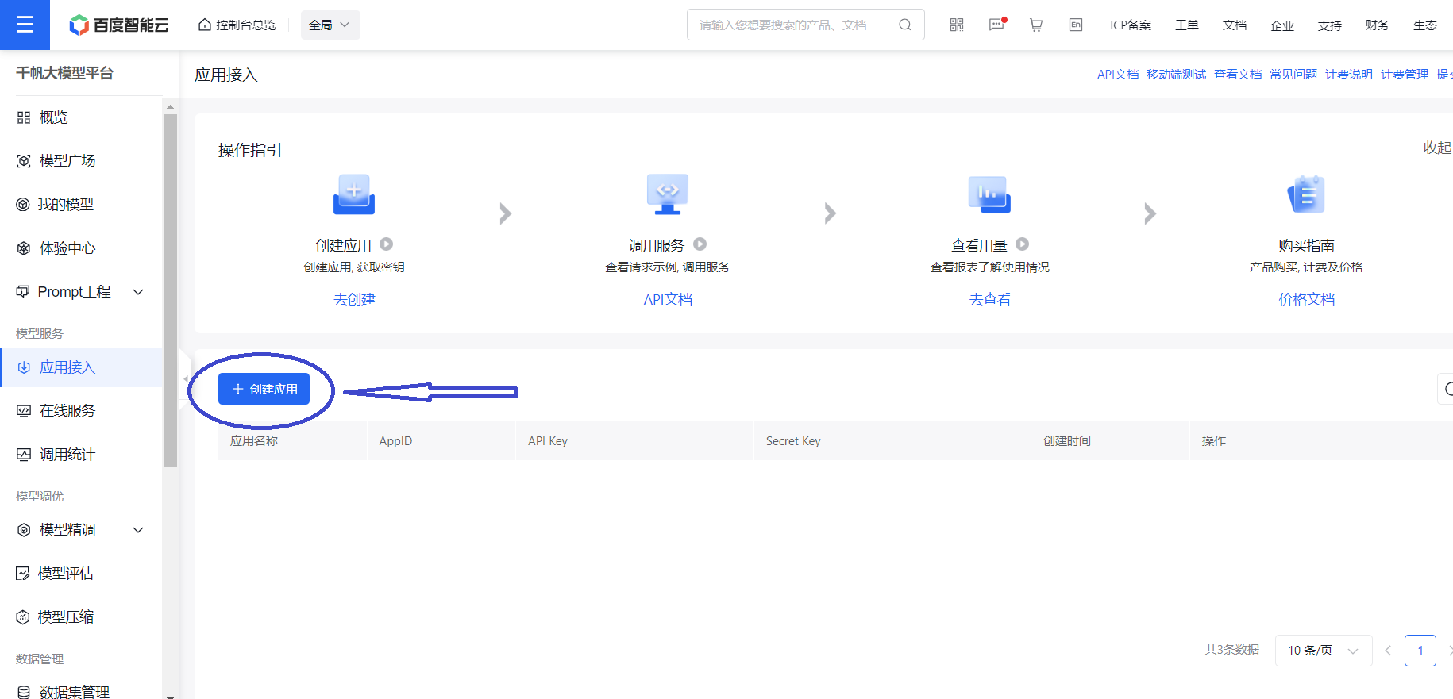
Task: Click the 购买指南 guide illustration icon
Action: pyautogui.click(x=1306, y=194)
